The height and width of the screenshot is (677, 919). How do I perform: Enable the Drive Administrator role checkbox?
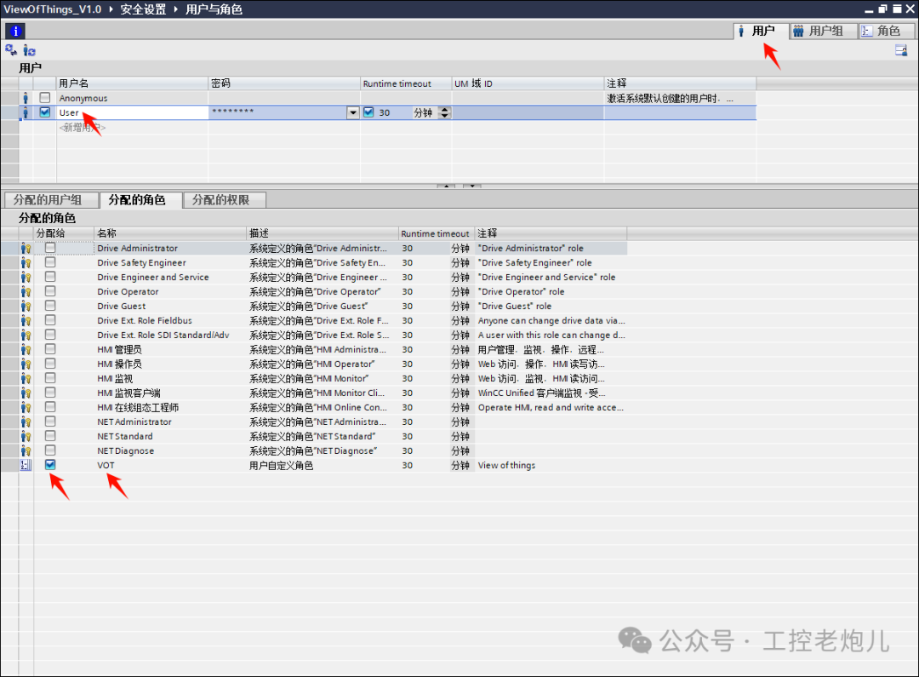(x=49, y=248)
